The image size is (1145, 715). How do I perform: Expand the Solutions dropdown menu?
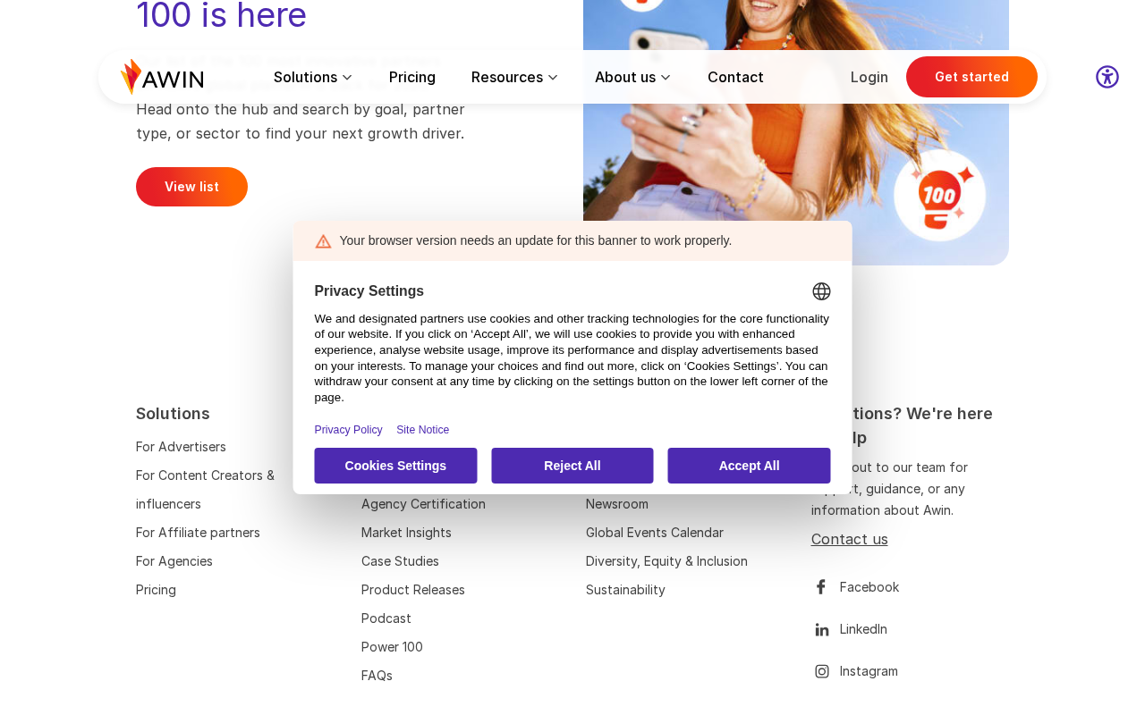(x=313, y=77)
